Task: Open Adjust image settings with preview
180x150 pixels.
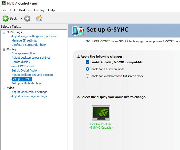Action: 34,36
